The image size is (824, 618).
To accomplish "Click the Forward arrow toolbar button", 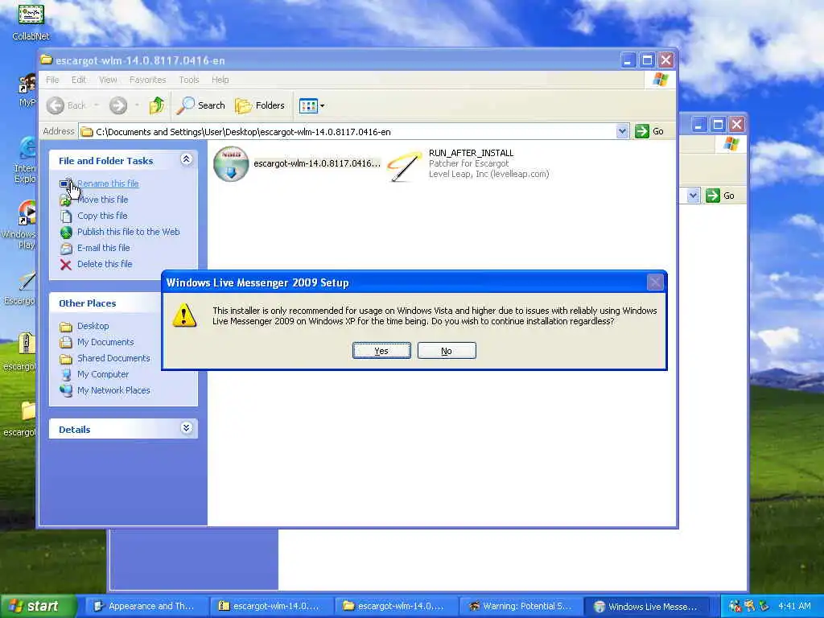I will [x=118, y=105].
